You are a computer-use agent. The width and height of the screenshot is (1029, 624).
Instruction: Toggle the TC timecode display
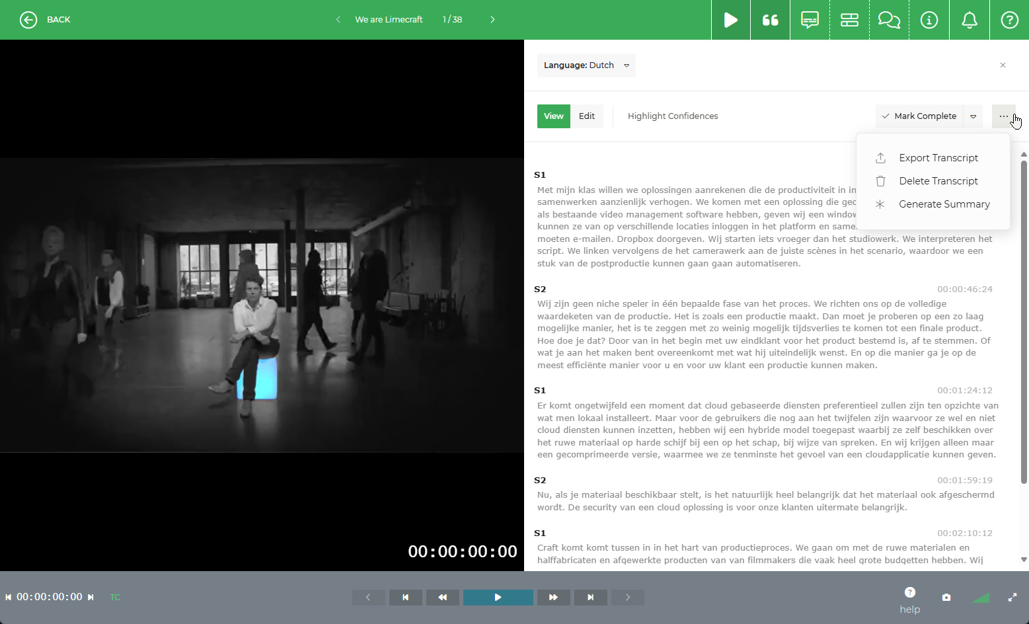[x=114, y=597]
